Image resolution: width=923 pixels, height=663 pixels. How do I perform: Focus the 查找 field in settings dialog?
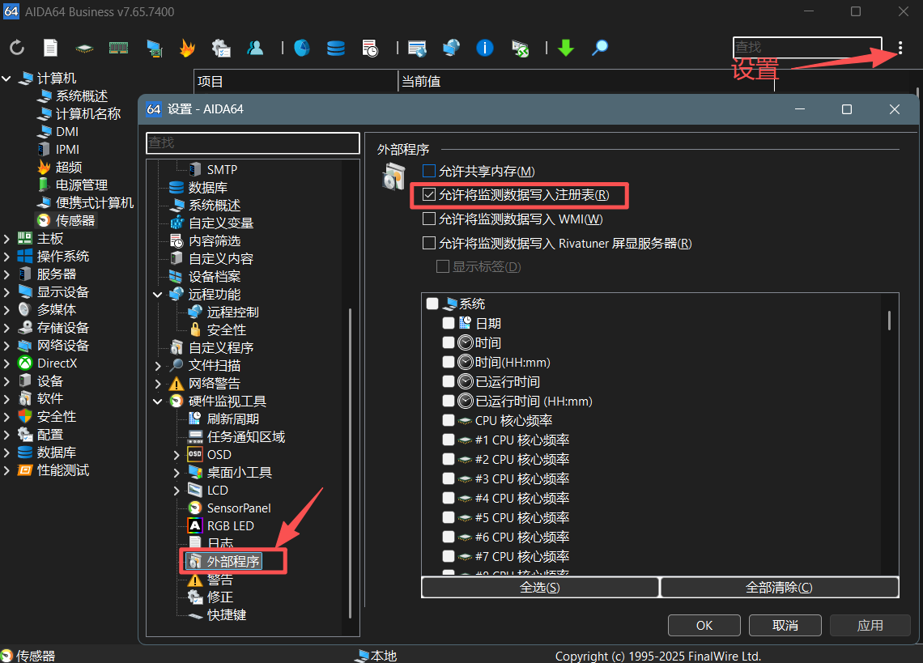pos(253,142)
